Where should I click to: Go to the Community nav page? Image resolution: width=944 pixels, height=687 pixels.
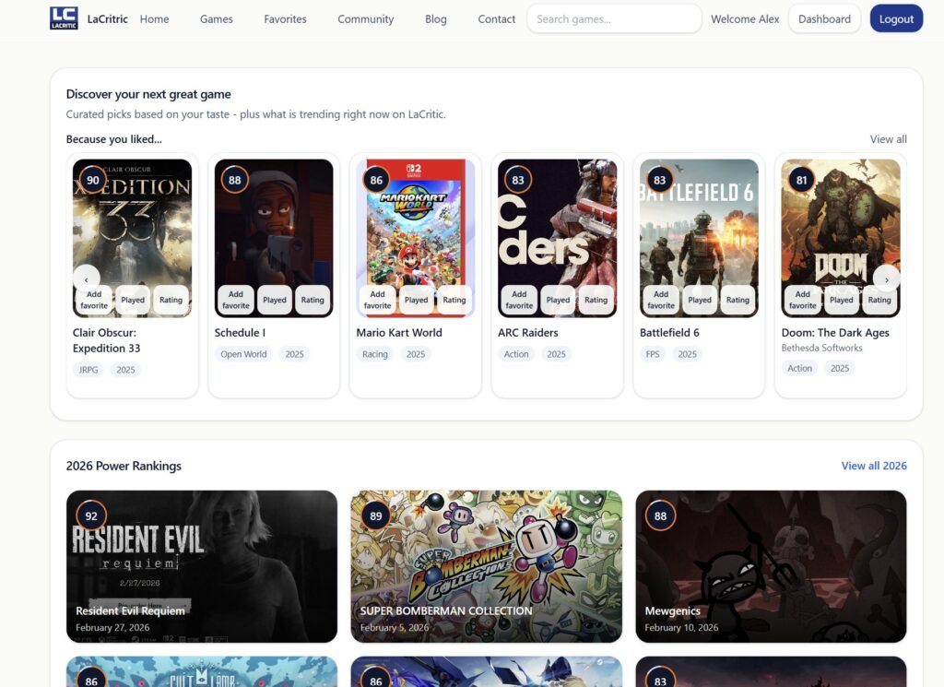tap(365, 19)
